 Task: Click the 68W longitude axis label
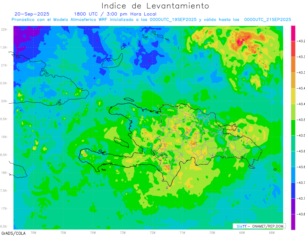[x=271, y=233]
